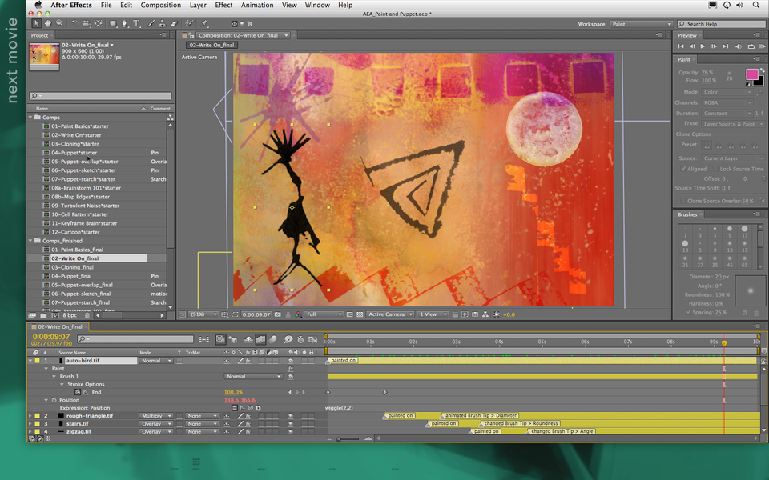Enable Clone Source Overlay checkbox
This screenshot has width=769, height=480.
point(682,201)
